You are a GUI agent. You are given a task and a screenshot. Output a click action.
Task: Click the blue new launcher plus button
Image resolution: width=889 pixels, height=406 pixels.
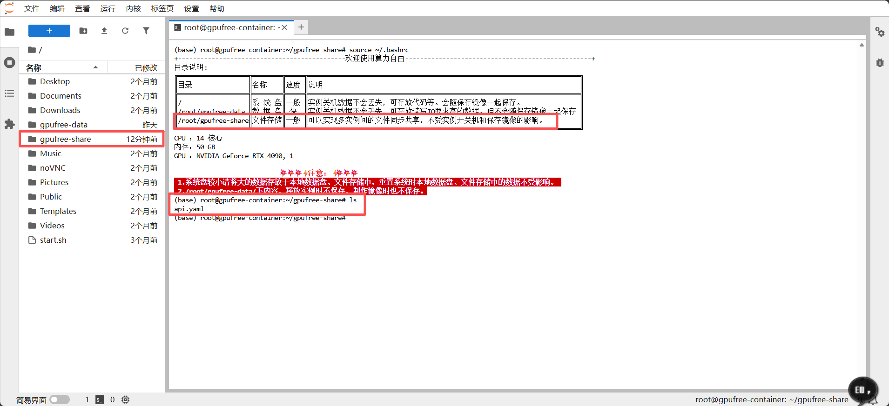pos(49,31)
